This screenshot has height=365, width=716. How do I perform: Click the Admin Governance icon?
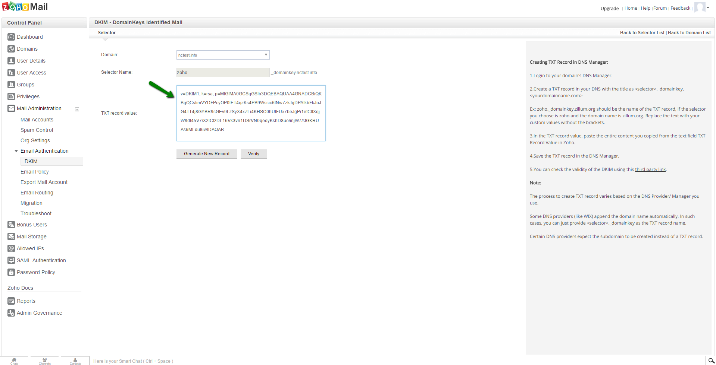(x=11, y=313)
